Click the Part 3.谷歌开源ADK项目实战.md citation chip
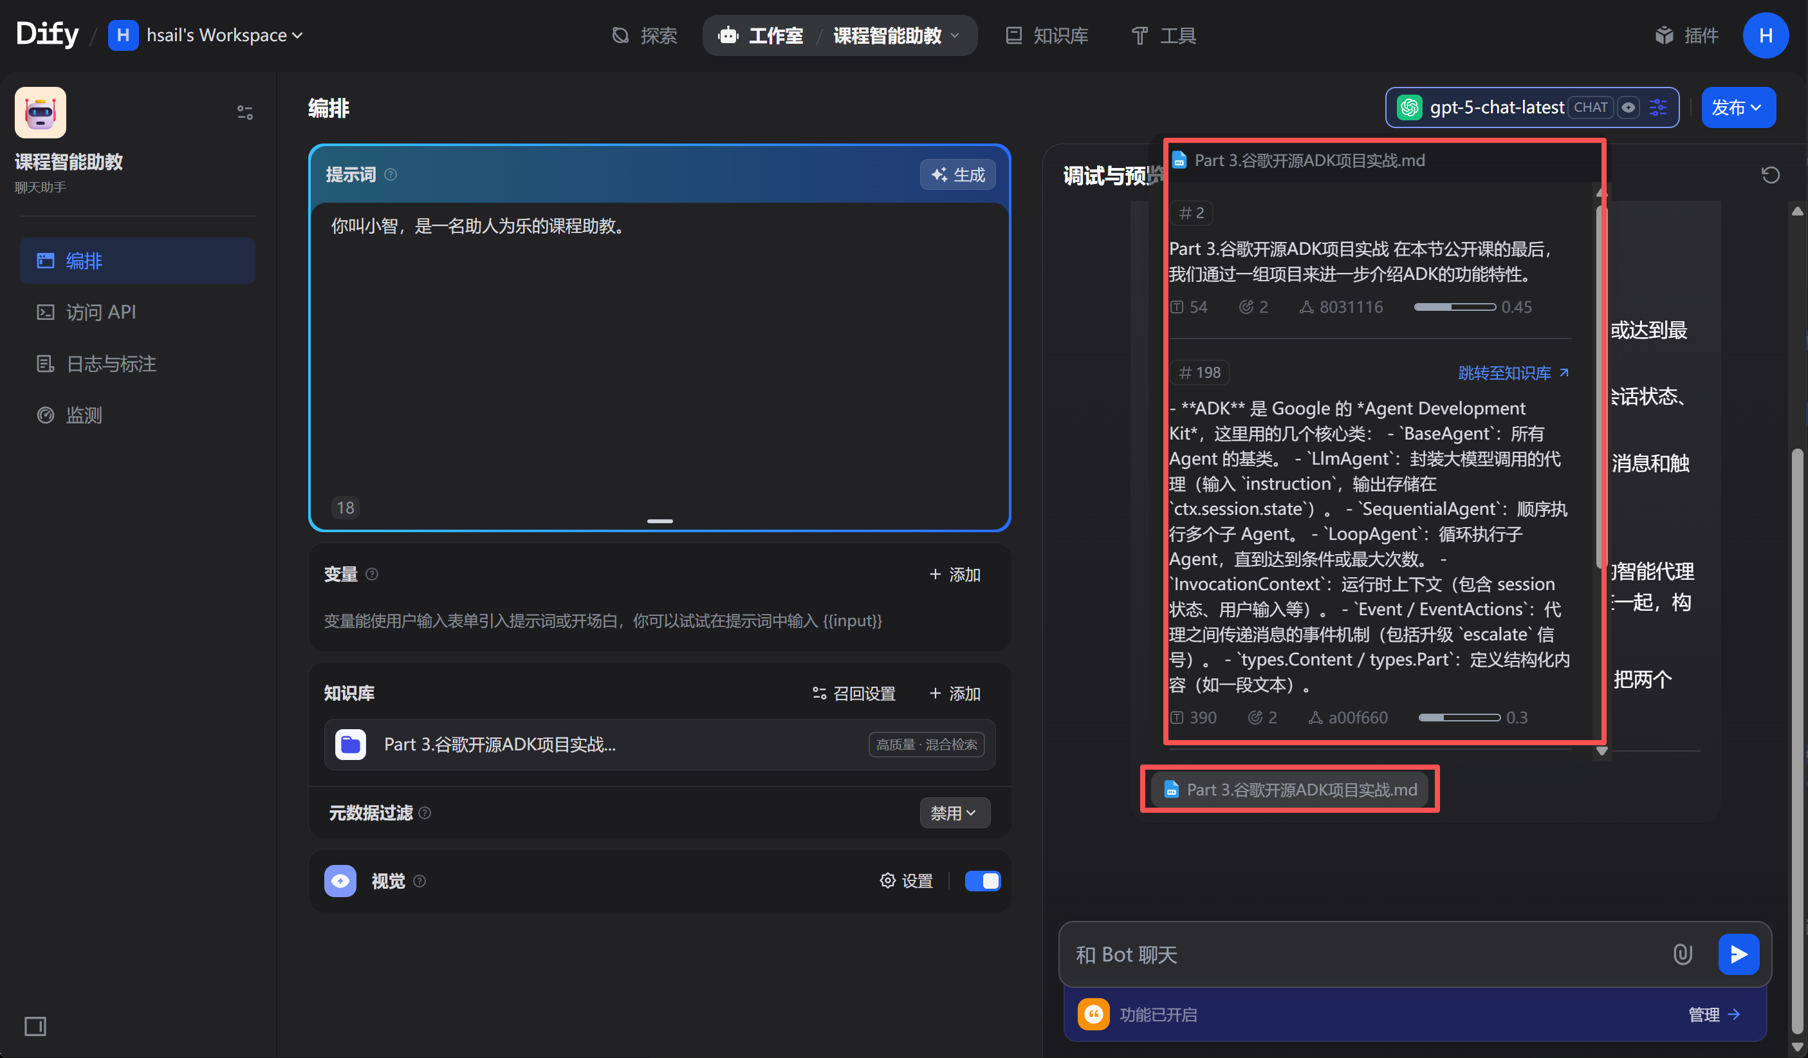Viewport: 1808px width, 1058px height. click(1289, 790)
